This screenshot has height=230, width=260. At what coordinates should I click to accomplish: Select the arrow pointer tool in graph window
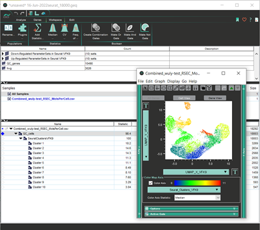145,88
